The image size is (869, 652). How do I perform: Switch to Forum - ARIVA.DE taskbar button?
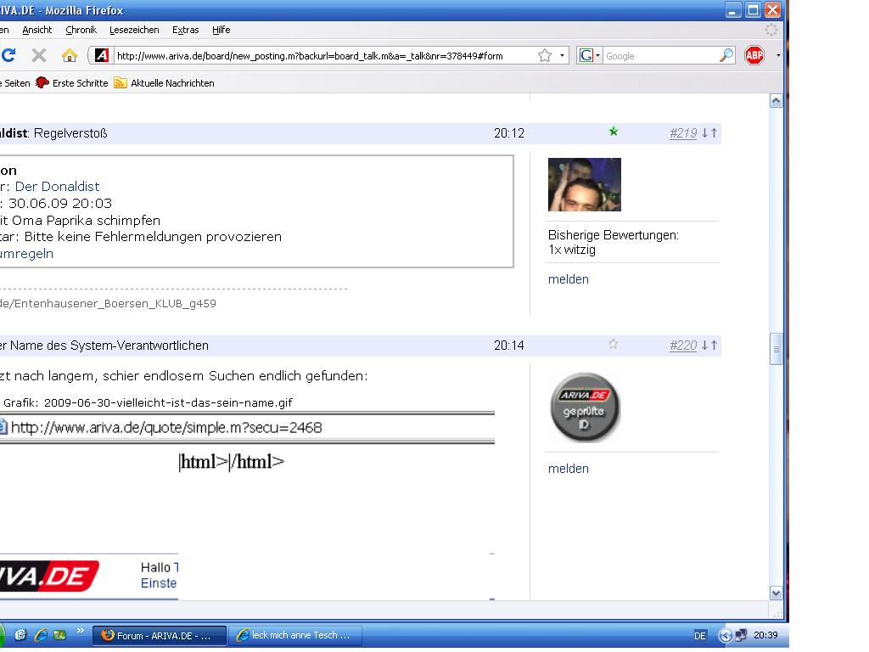point(159,635)
